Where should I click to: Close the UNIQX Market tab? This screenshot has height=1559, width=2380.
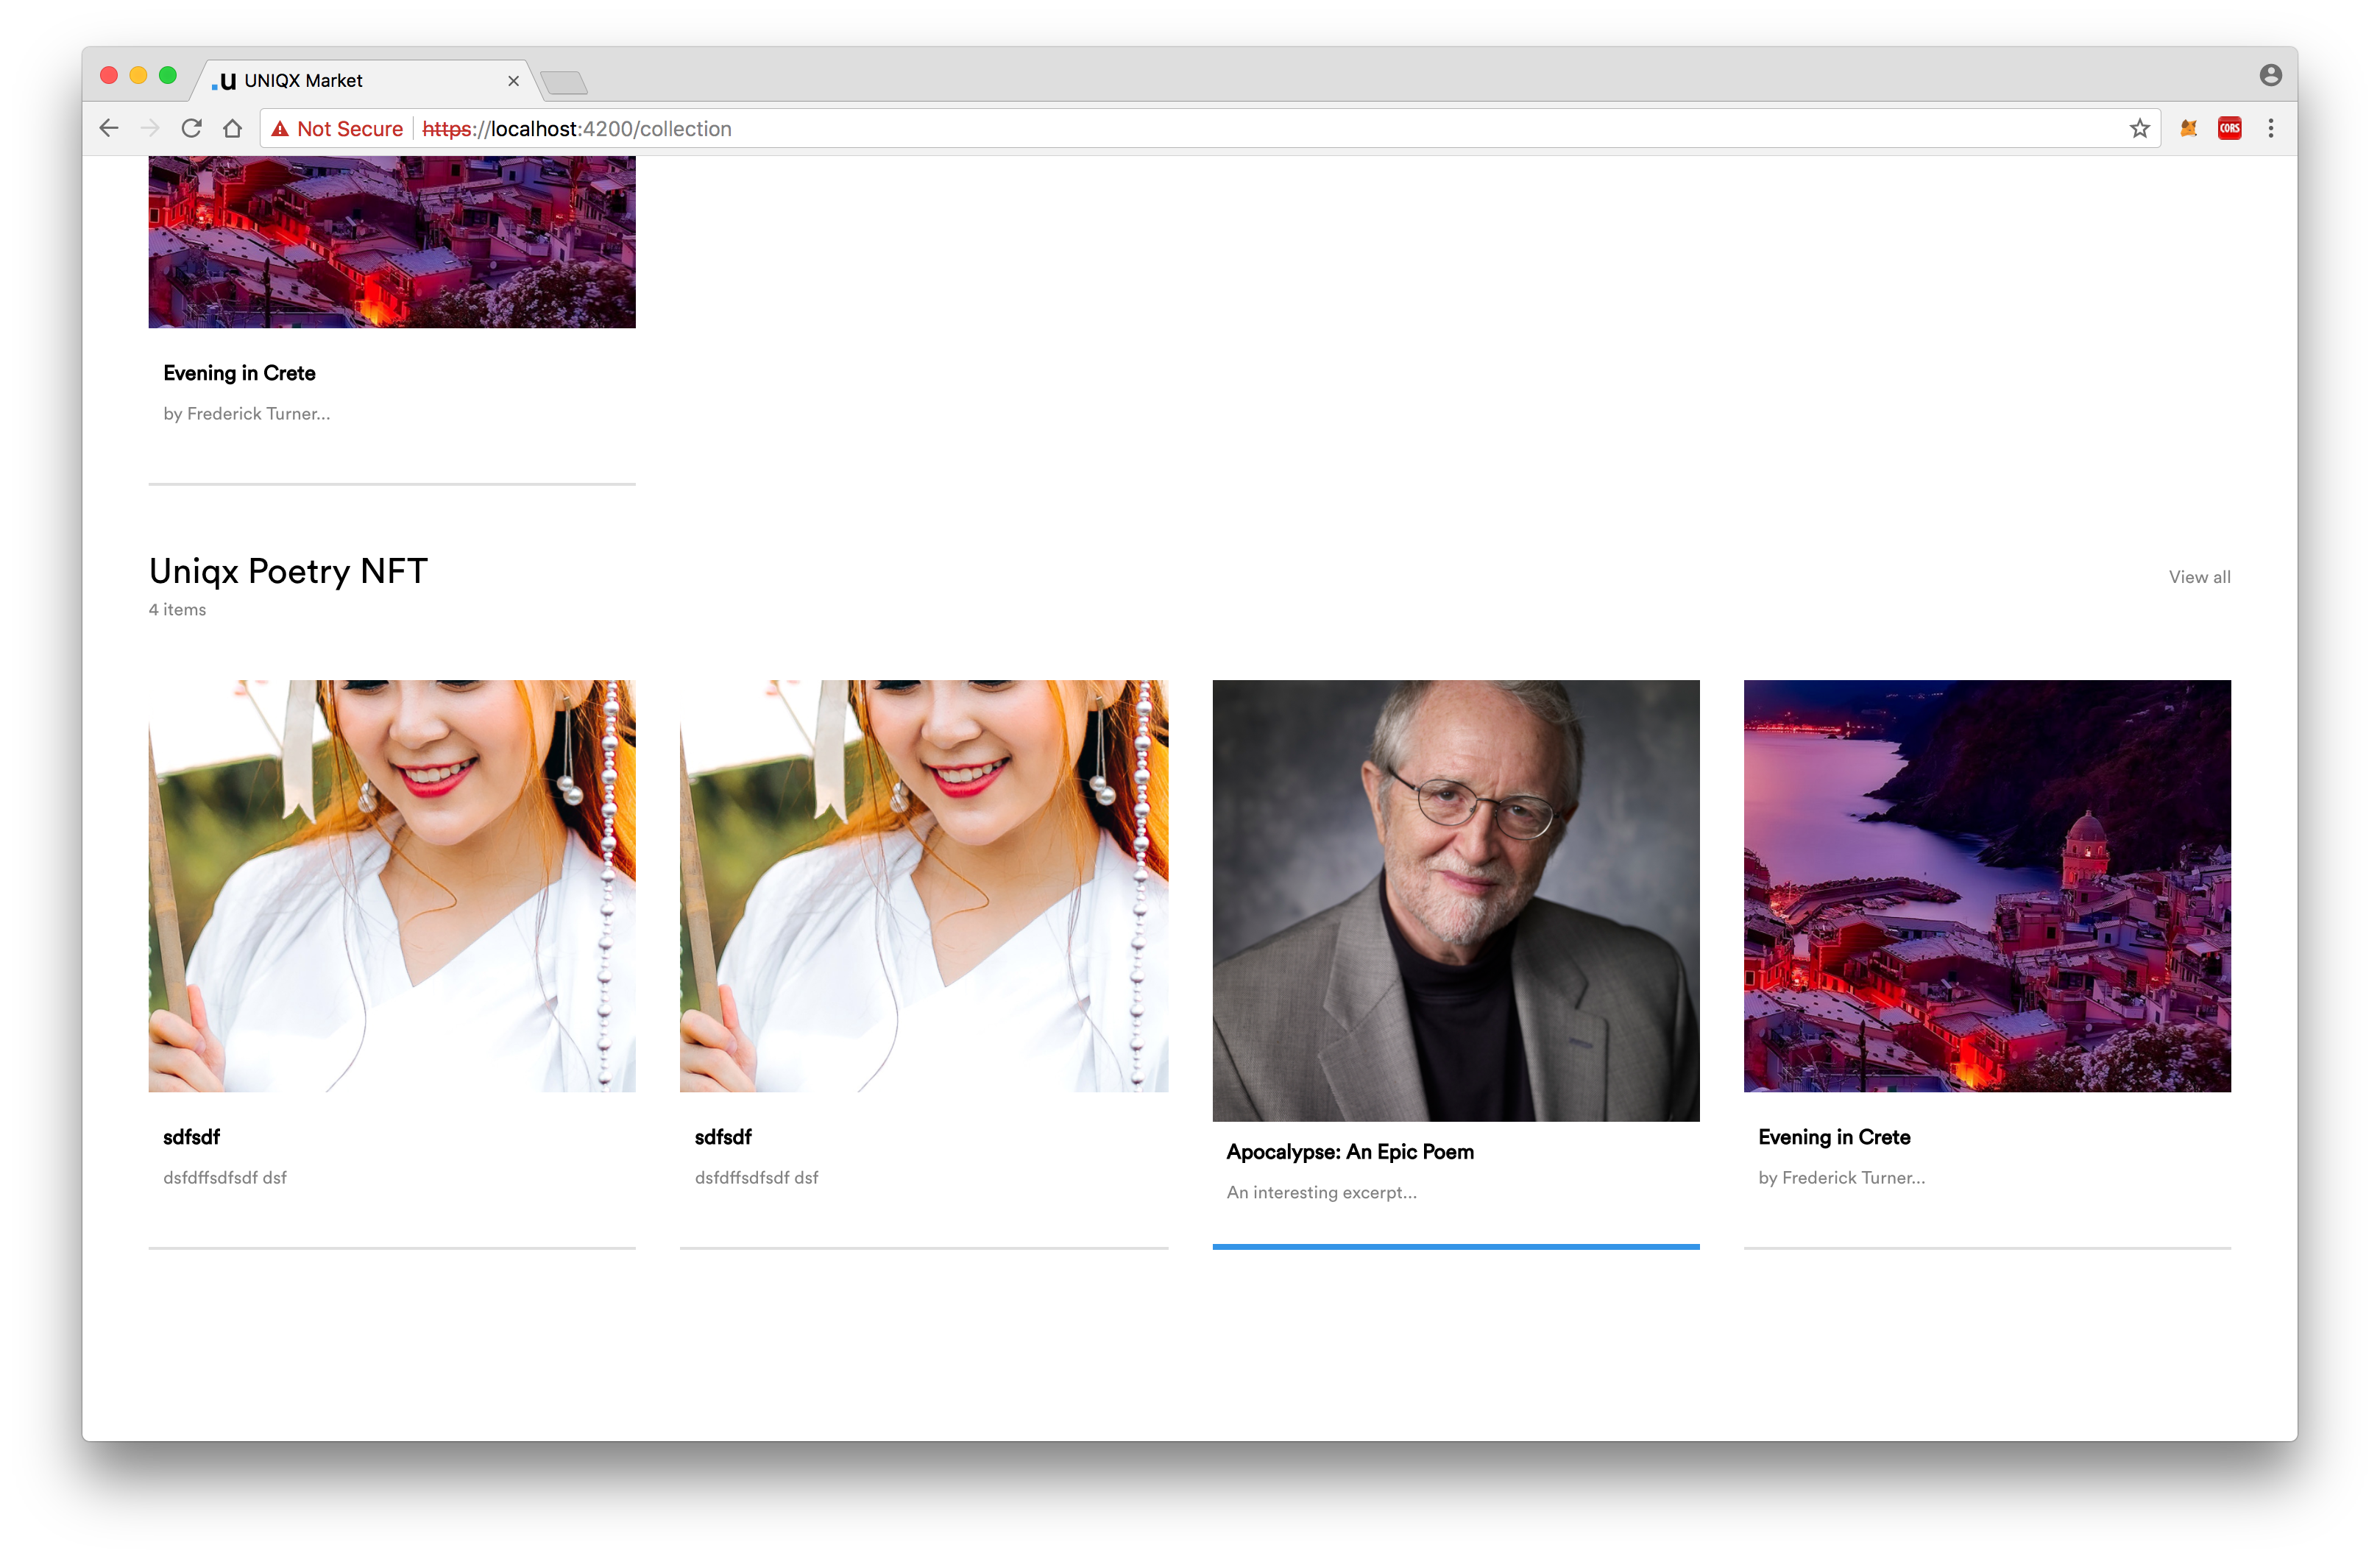tap(513, 81)
